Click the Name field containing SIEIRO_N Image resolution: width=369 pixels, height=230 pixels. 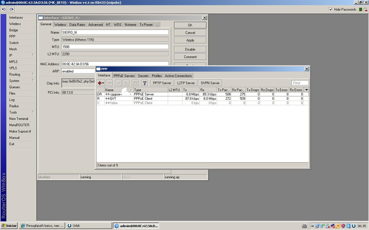pos(115,32)
